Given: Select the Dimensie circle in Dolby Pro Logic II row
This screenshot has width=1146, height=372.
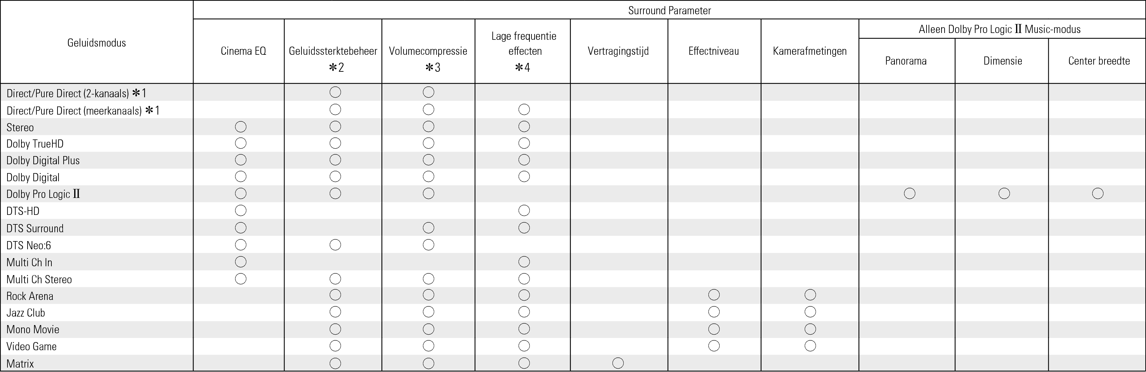Looking at the screenshot, I should (1004, 193).
